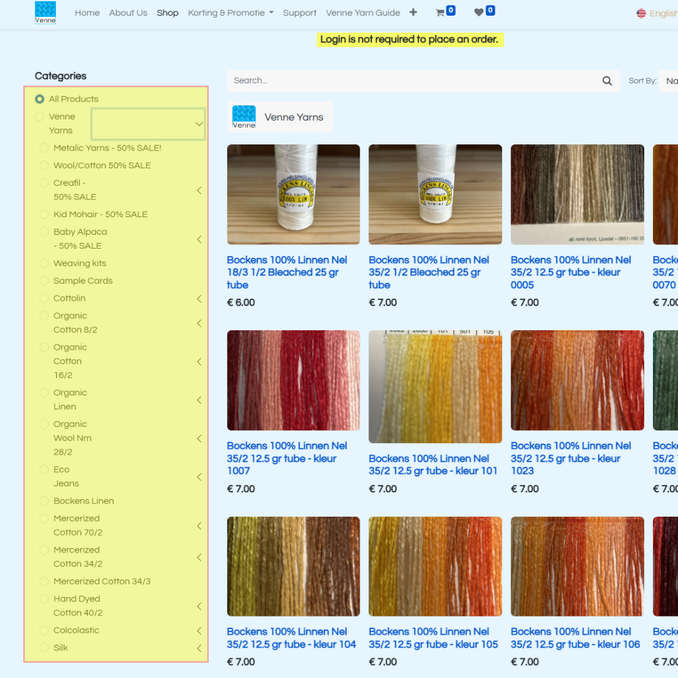Click the kleur 101 yellow yarn thumbnail

[436, 387]
